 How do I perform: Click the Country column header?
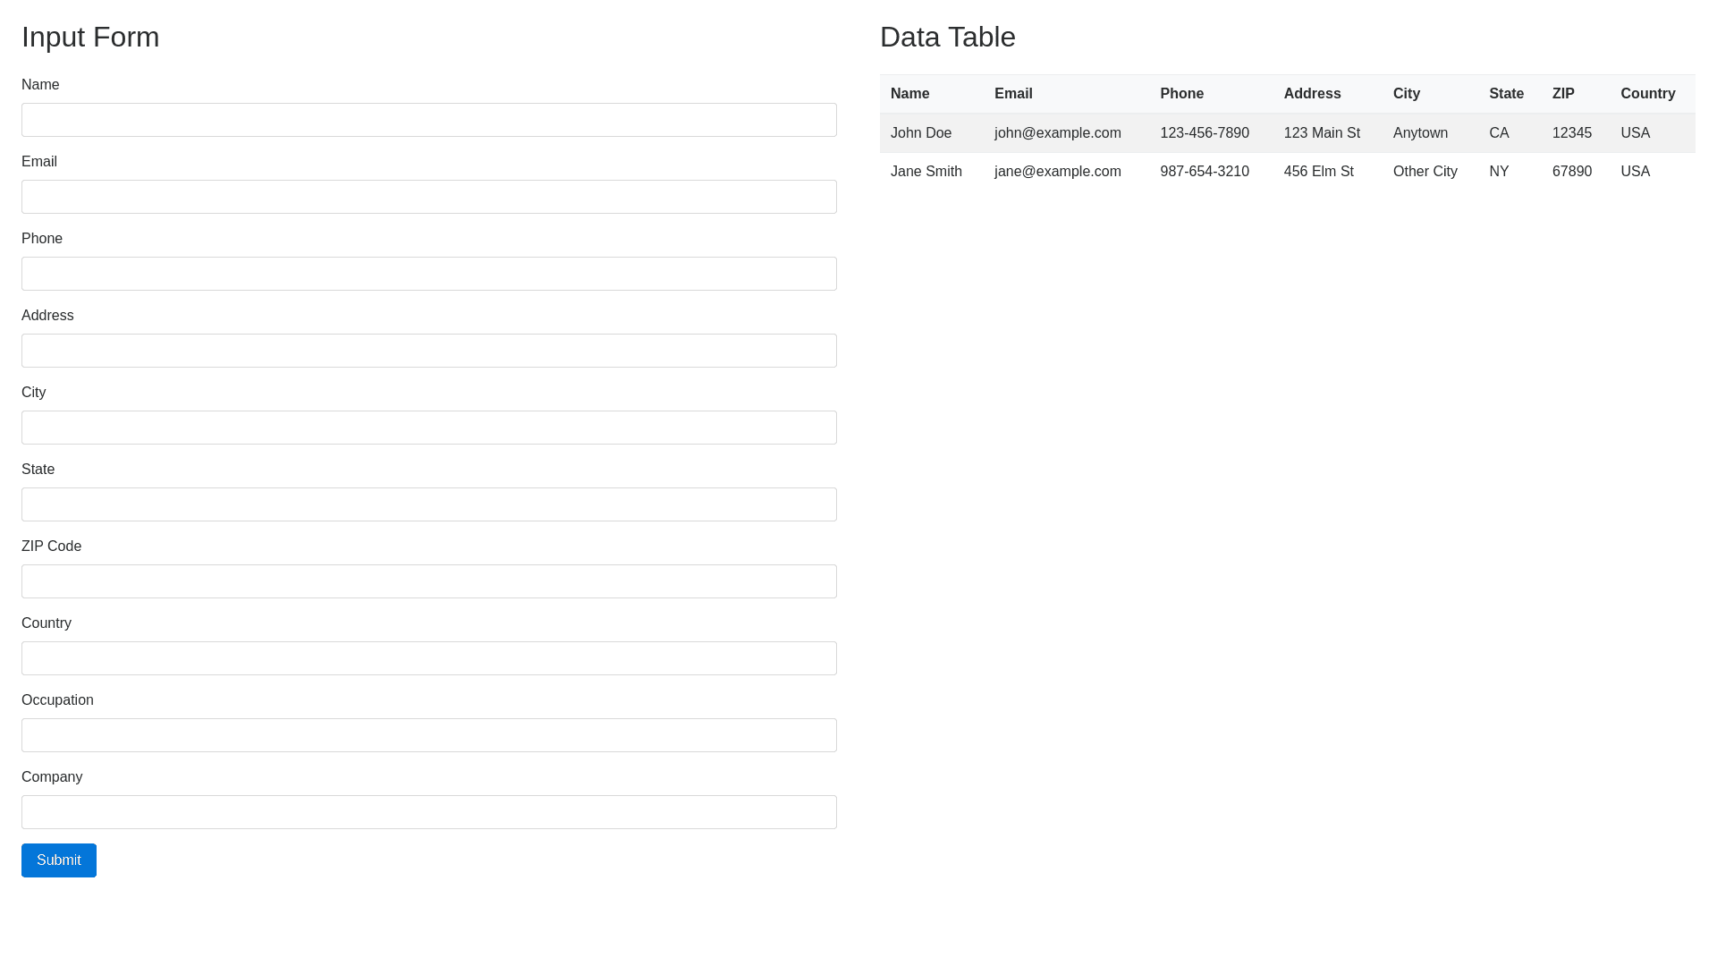1647,94
